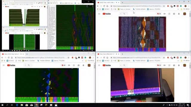Reload the page in the bottom-right Chrome window
This screenshot has width=191, height=107.
(104, 58)
